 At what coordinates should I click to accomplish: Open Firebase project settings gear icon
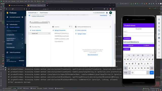(22, 17)
